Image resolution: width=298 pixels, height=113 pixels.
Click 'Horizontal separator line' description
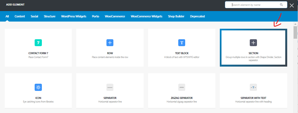(x=110, y=102)
